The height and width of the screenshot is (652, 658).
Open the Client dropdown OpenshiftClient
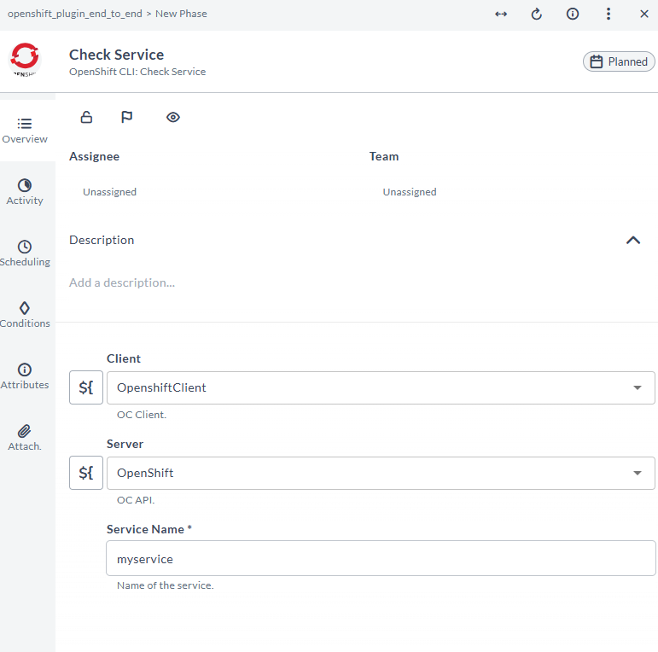[381, 387]
